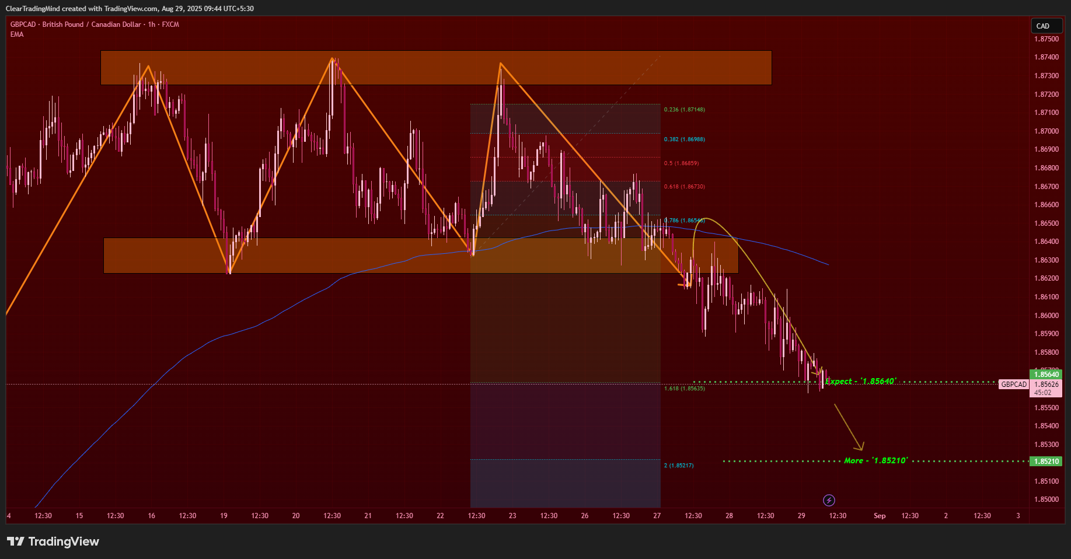Click 1.85500 on the price axis
The height and width of the screenshot is (559, 1071).
1046,408
